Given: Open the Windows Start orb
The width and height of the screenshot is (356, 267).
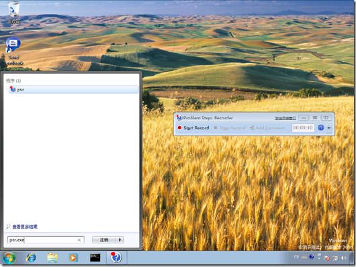Looking at the screenshot, I should click(9, 258).
